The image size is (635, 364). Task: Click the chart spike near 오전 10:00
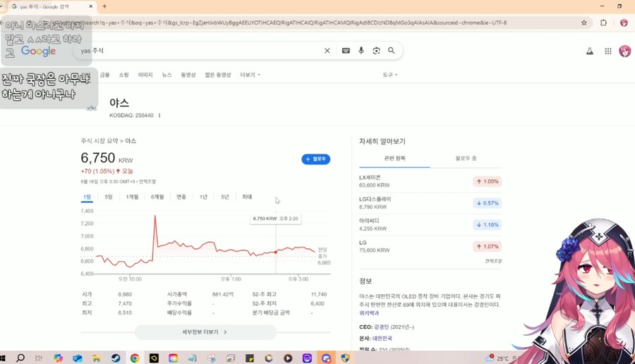coord(155,217)
